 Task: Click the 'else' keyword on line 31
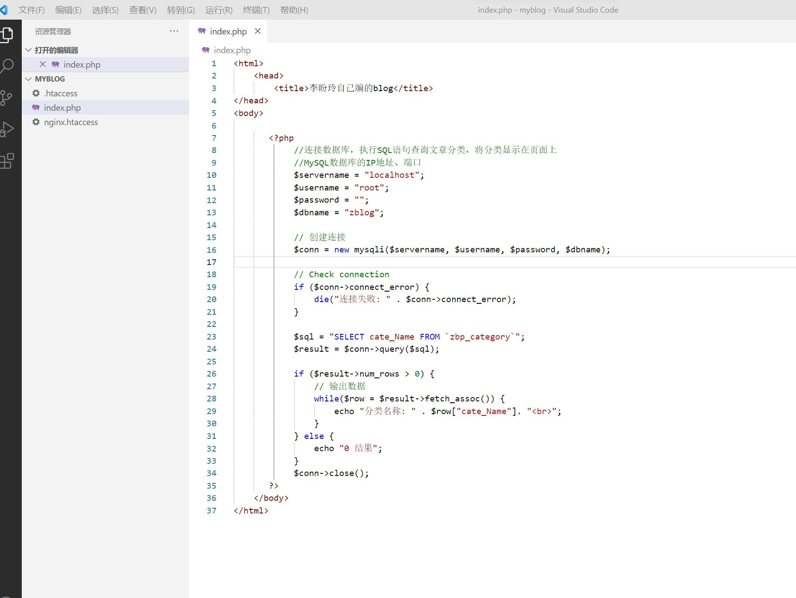pos(314,436)
